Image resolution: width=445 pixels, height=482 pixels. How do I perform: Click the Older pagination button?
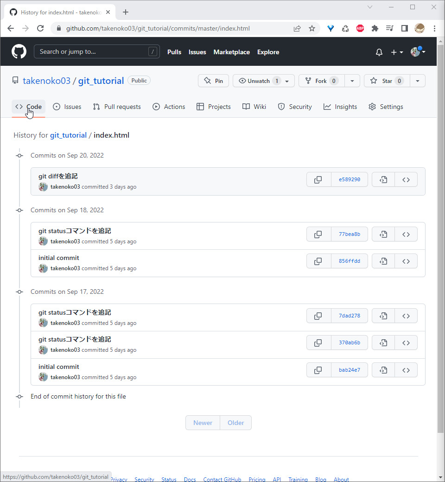point(236,423)
